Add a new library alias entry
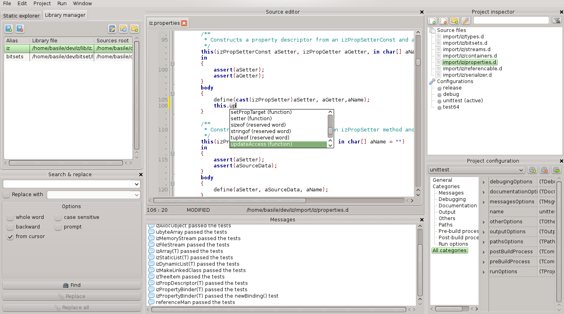Screen dimensions: 564x314 [x=9, y=29]
